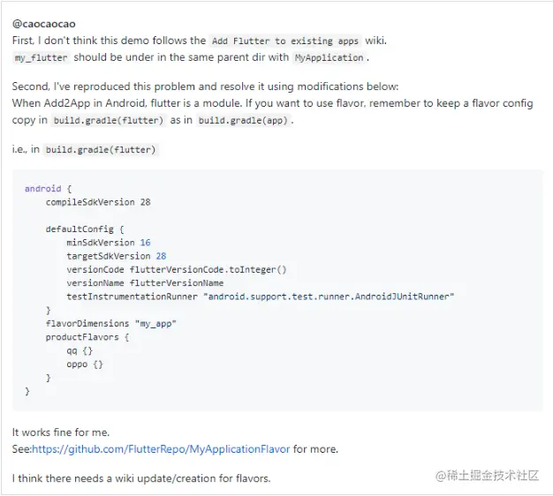Image resolution: width=553 pixels, height=496 pixels.
Task: Click the 'oppo {}' flavor line
Action: 85,364
